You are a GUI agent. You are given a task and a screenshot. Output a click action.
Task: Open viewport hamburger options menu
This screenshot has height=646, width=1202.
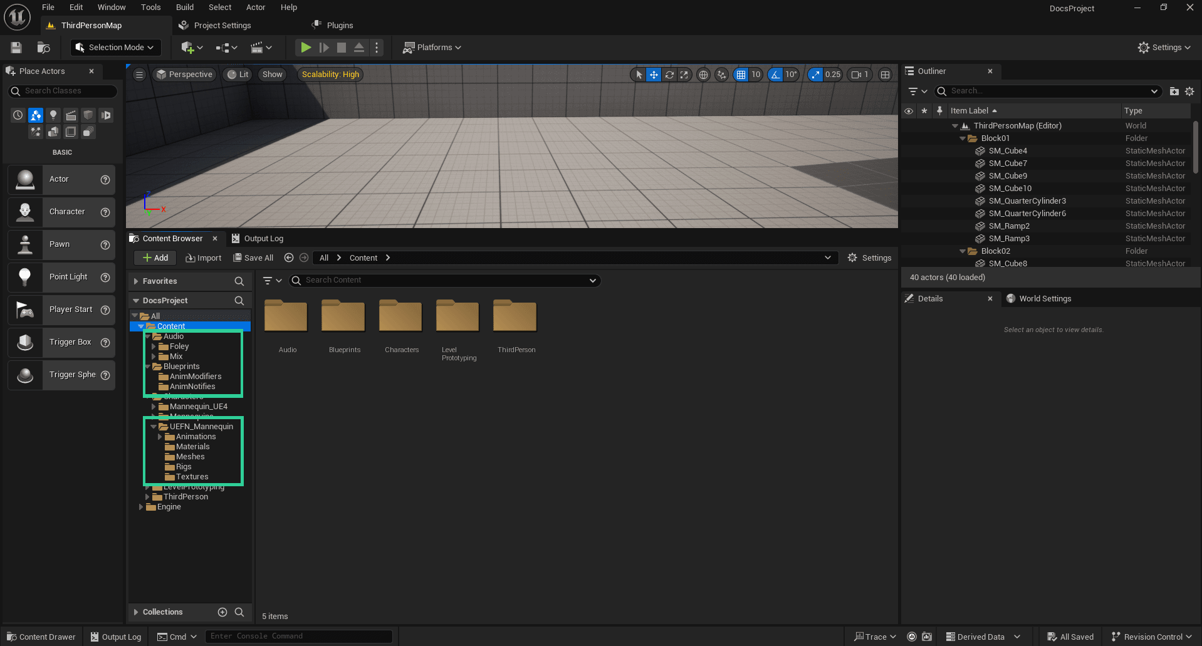(x=139, y=75)
